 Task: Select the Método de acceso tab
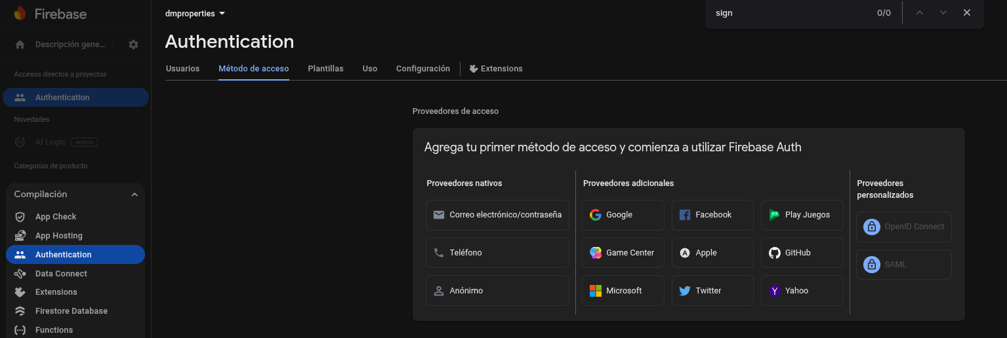[x=254, y=69]
